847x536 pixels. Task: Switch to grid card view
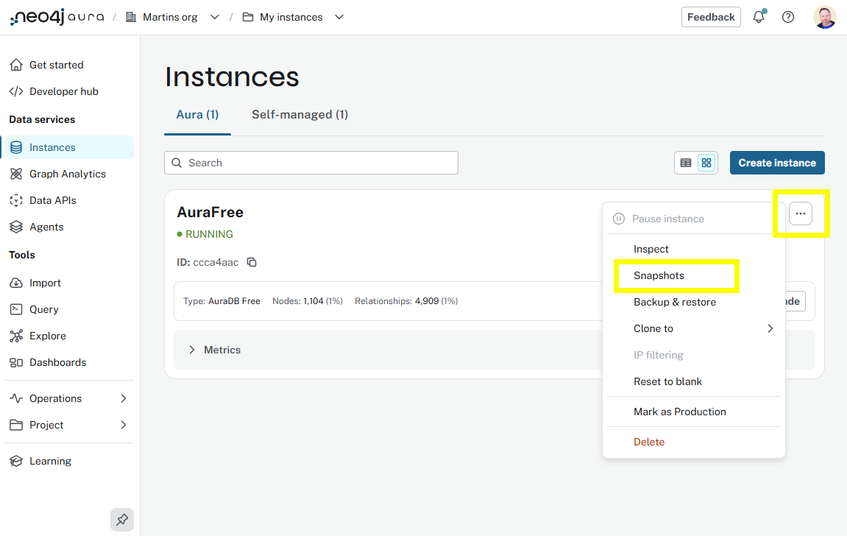coord(706,163)
